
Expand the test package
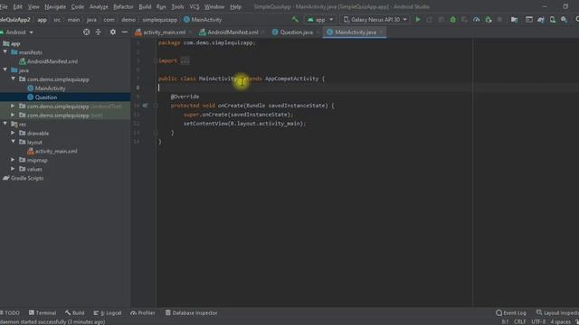pyautogui.click(x=14, y=115)
